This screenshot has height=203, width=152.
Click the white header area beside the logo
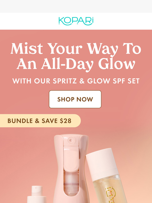pos(29,21)
